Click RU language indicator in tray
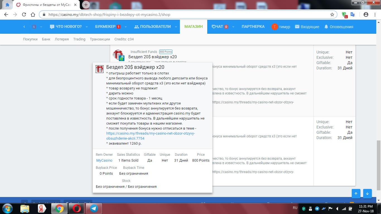 pyautogui.click(x=295, y=208)
